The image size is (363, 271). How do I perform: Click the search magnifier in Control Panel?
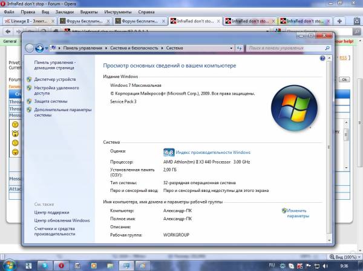327,48
